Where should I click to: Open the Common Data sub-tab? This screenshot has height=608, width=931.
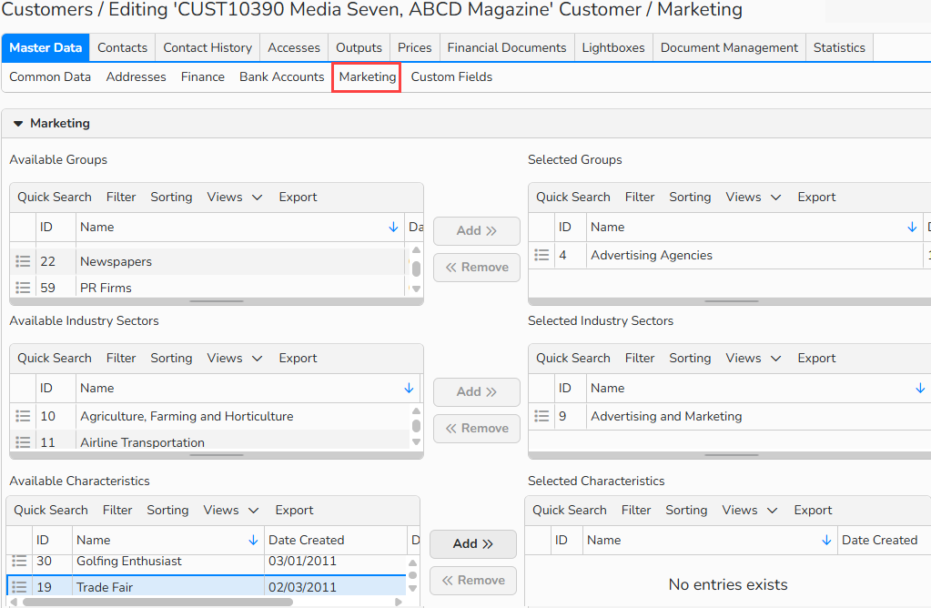coord(50,76)
